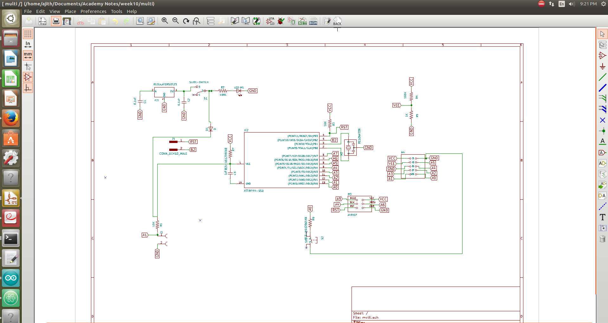Click the Redraw view icon

(186, 21)
